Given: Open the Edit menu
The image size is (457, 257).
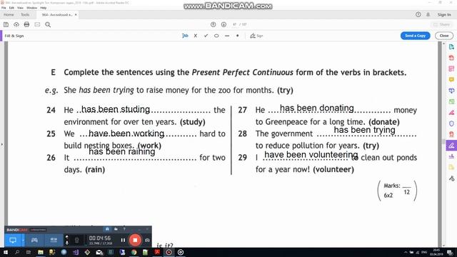Looking at the screenshot, I should 11,8.
